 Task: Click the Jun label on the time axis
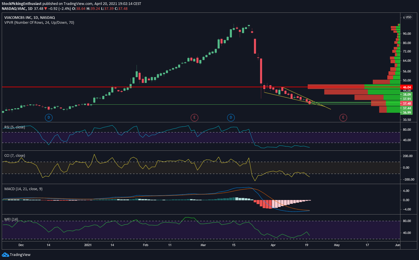pyautogui.click(x=397, y=245)
